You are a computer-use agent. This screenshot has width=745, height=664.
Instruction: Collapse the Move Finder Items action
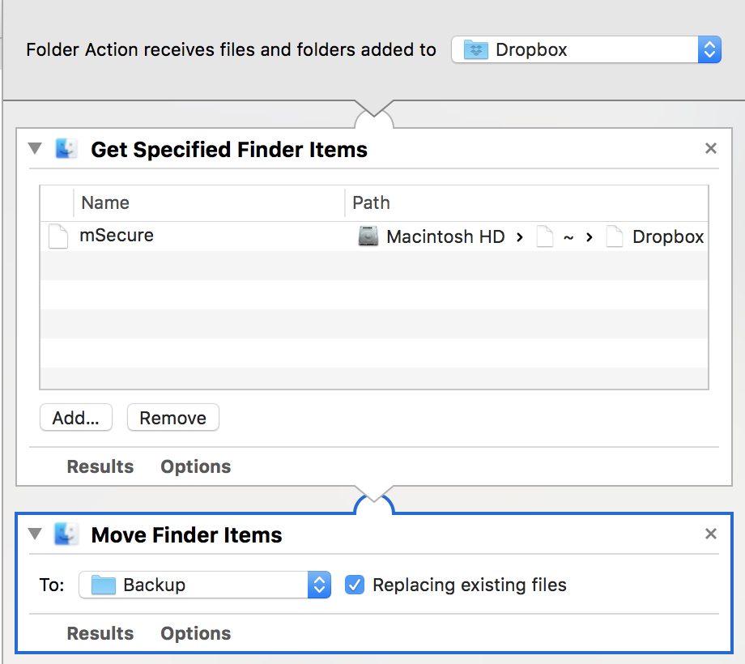tap(35, 534)
